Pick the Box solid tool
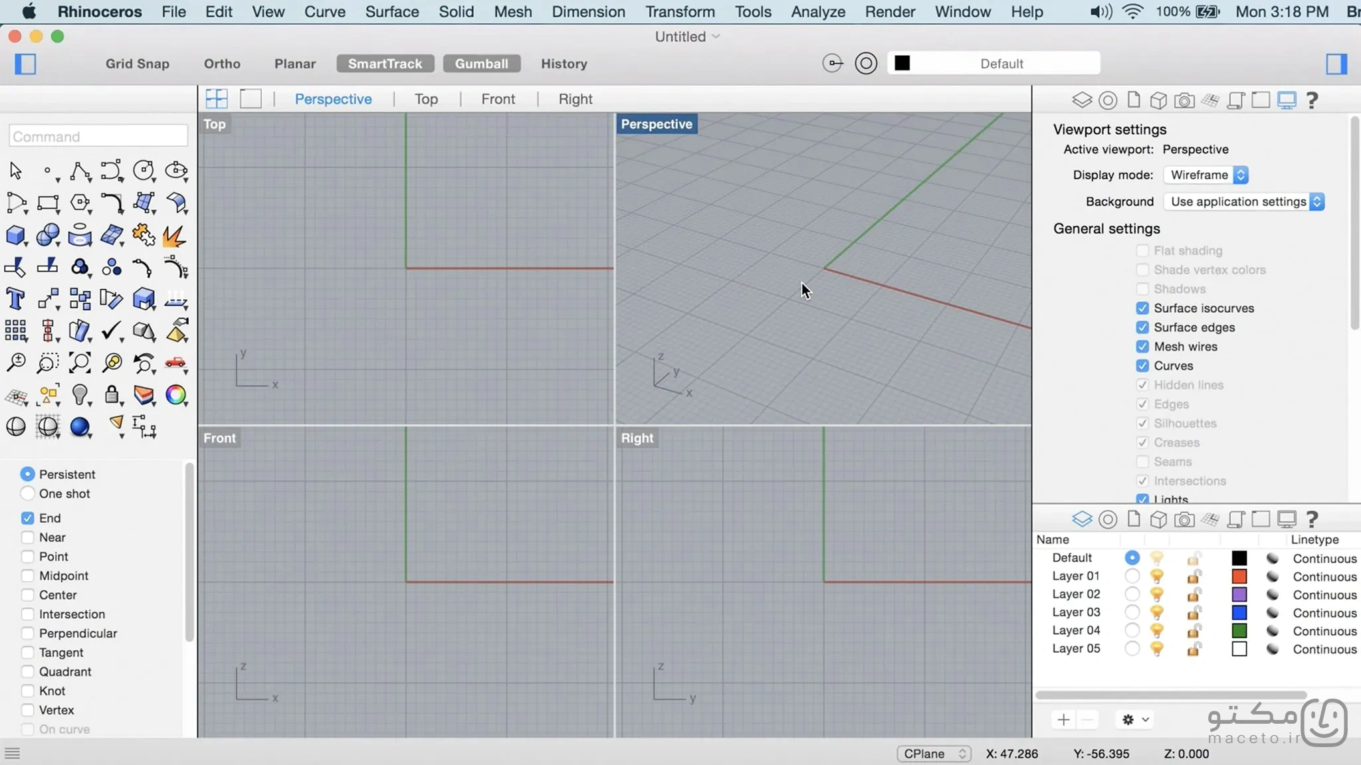The image size is (1361, 765). [15, 235]
